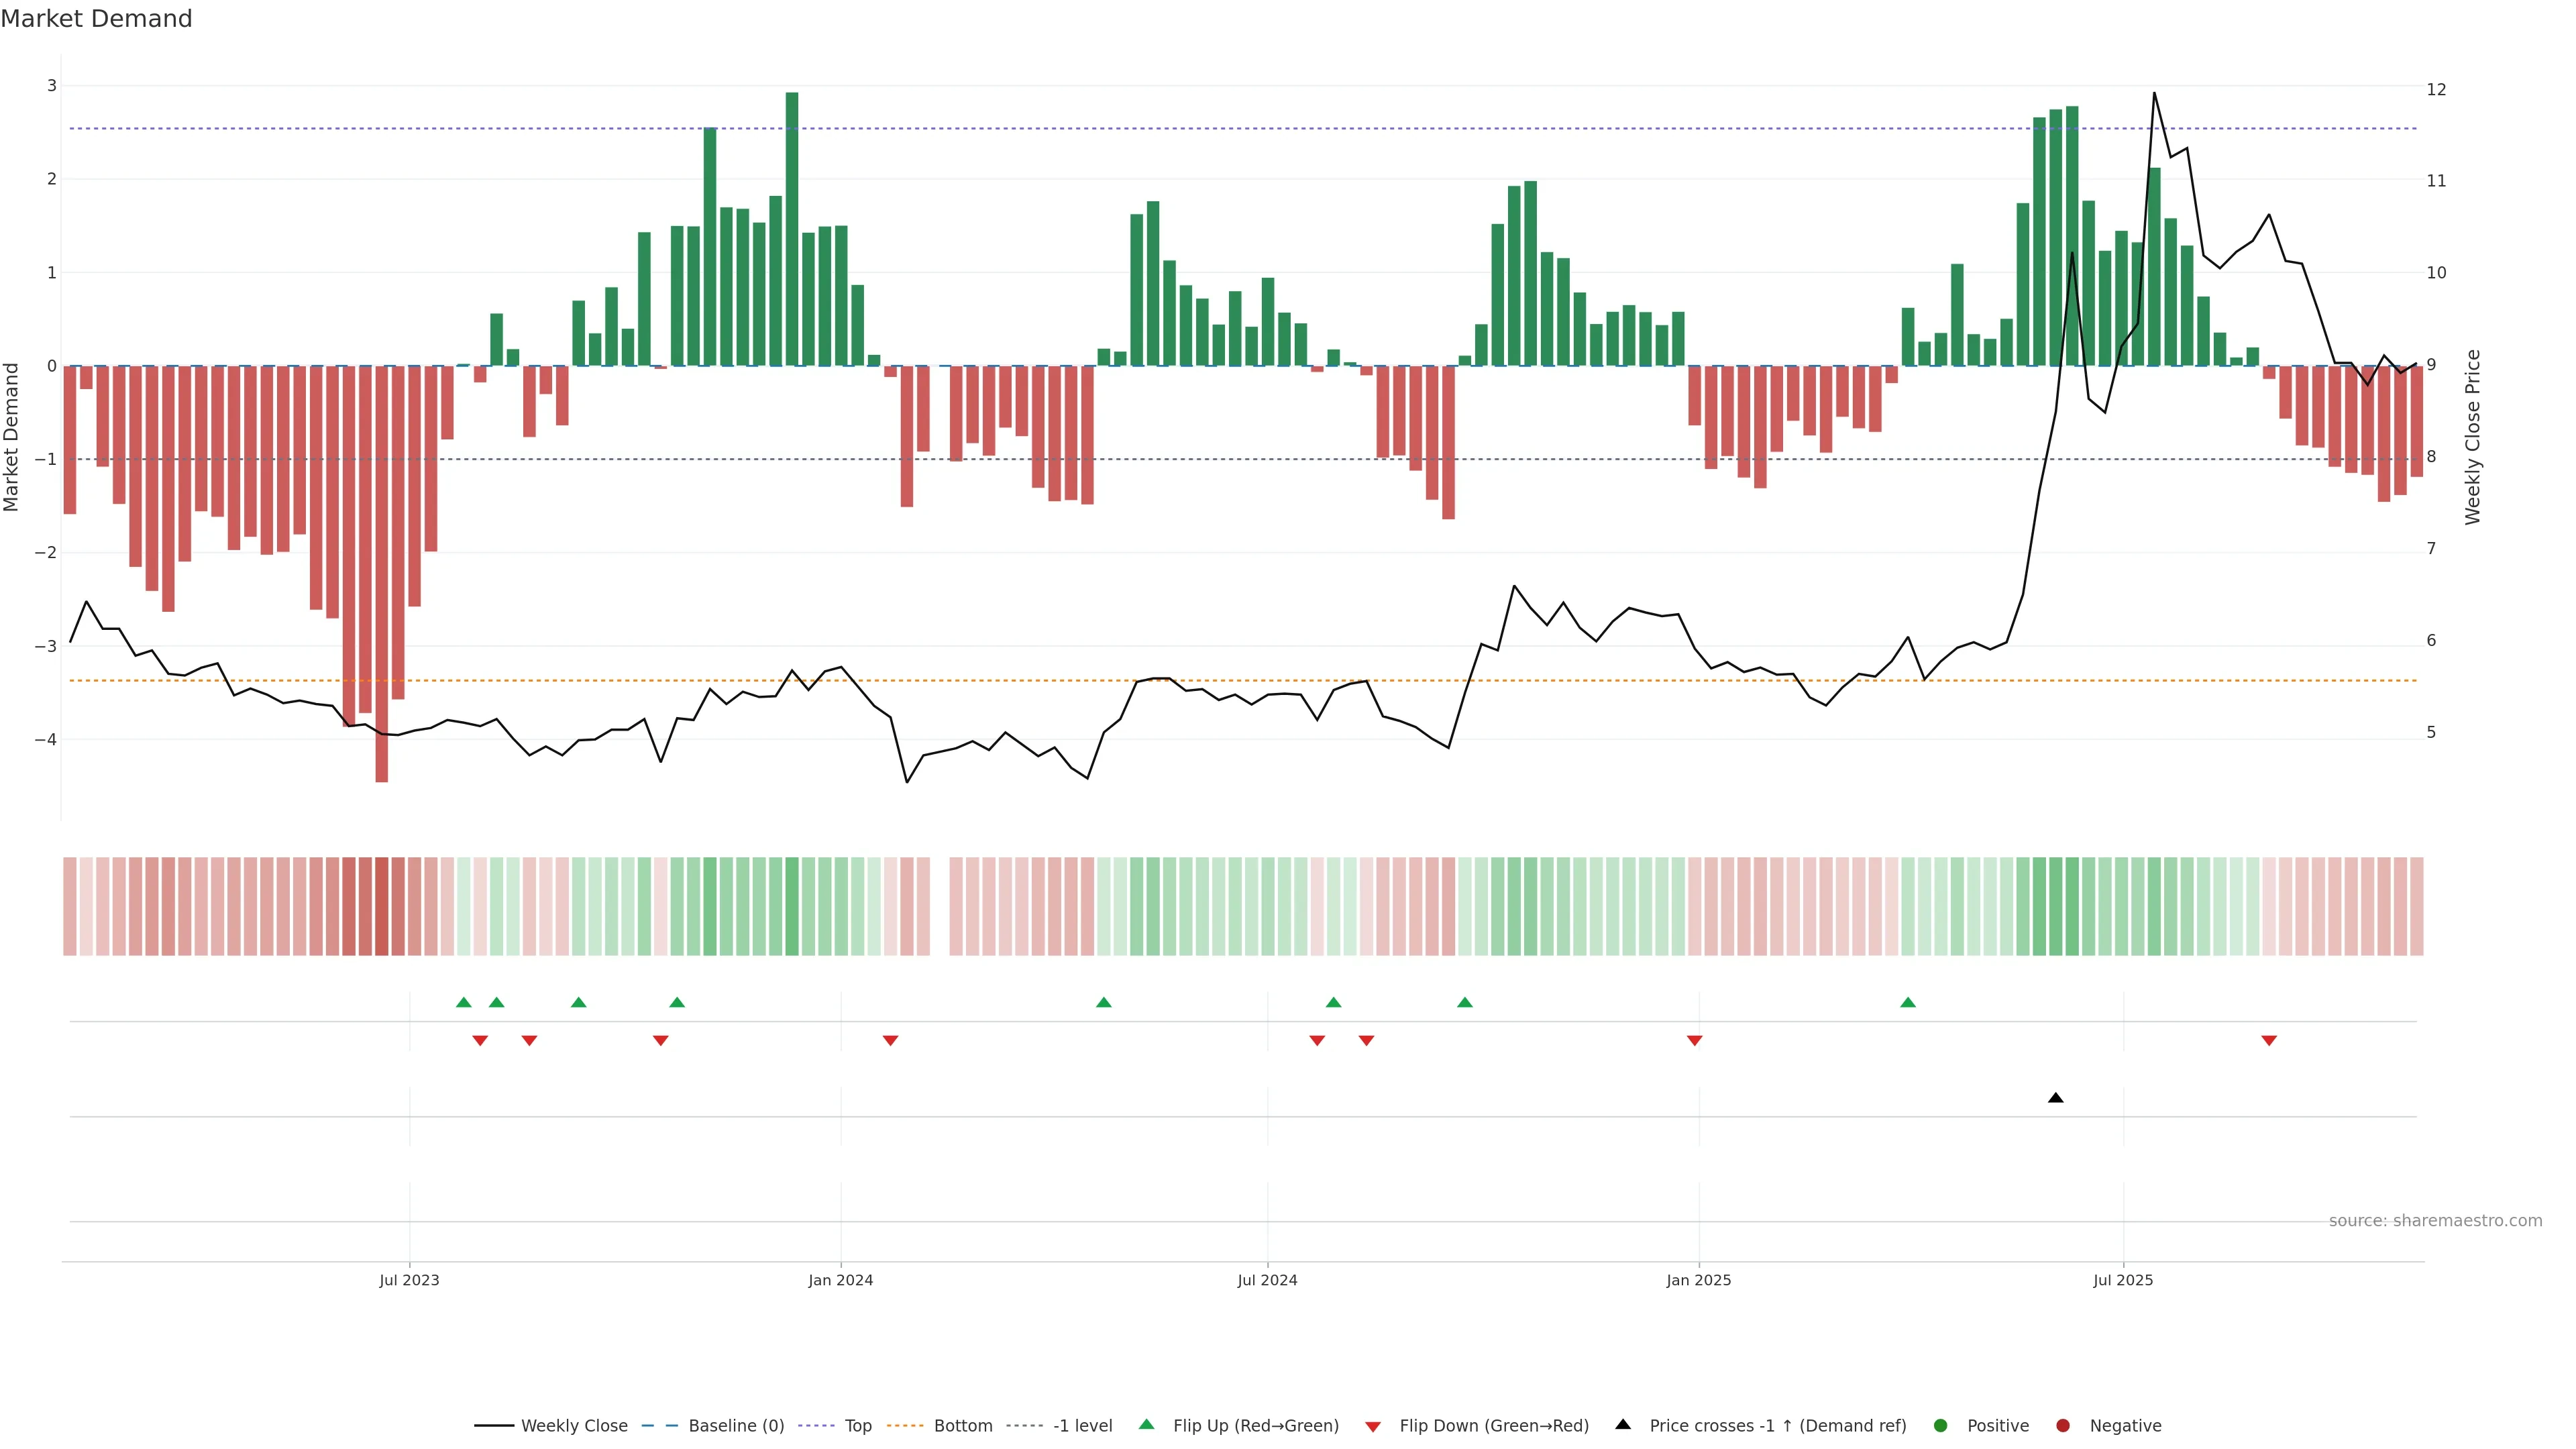
Task: Click the black Price crosses triangle in the legend
Action: [x=1622, y=1424]
